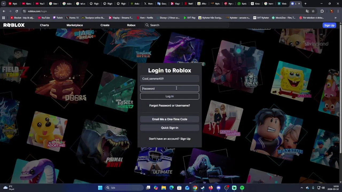The width and height of the screenshot is (342, 192).
Task: Open the volume control in system tray
Action: coord(323,188)
